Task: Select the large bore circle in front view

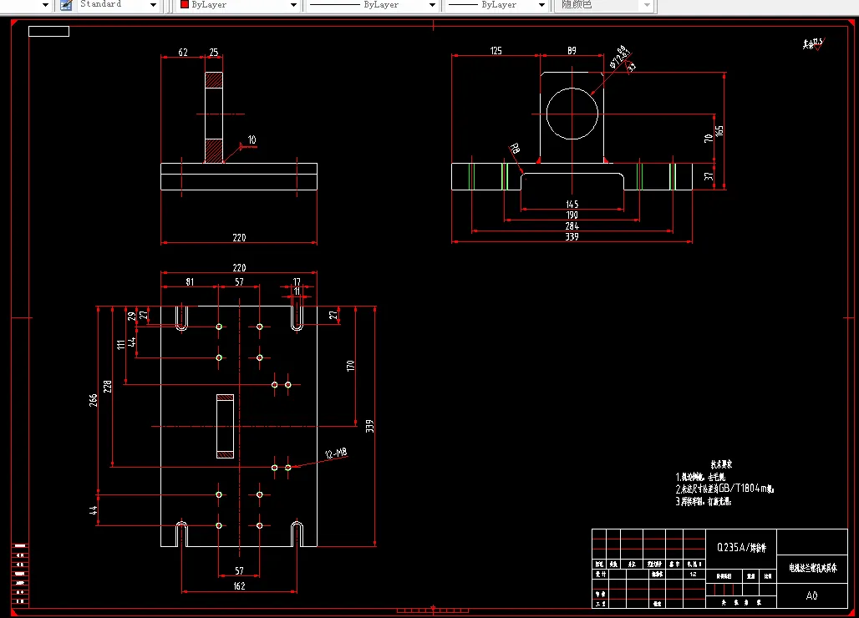Action: [572, 114]
